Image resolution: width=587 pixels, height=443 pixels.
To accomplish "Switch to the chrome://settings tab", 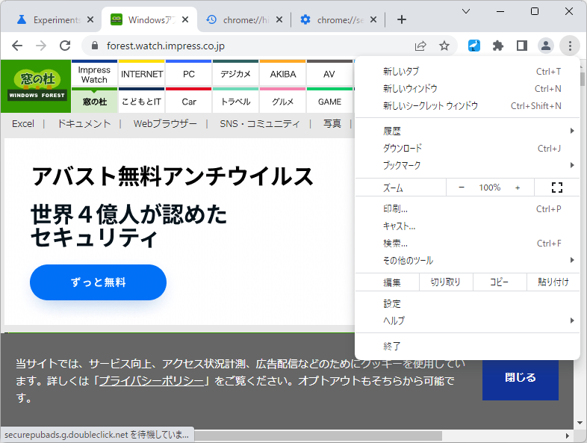I will 337,19.
